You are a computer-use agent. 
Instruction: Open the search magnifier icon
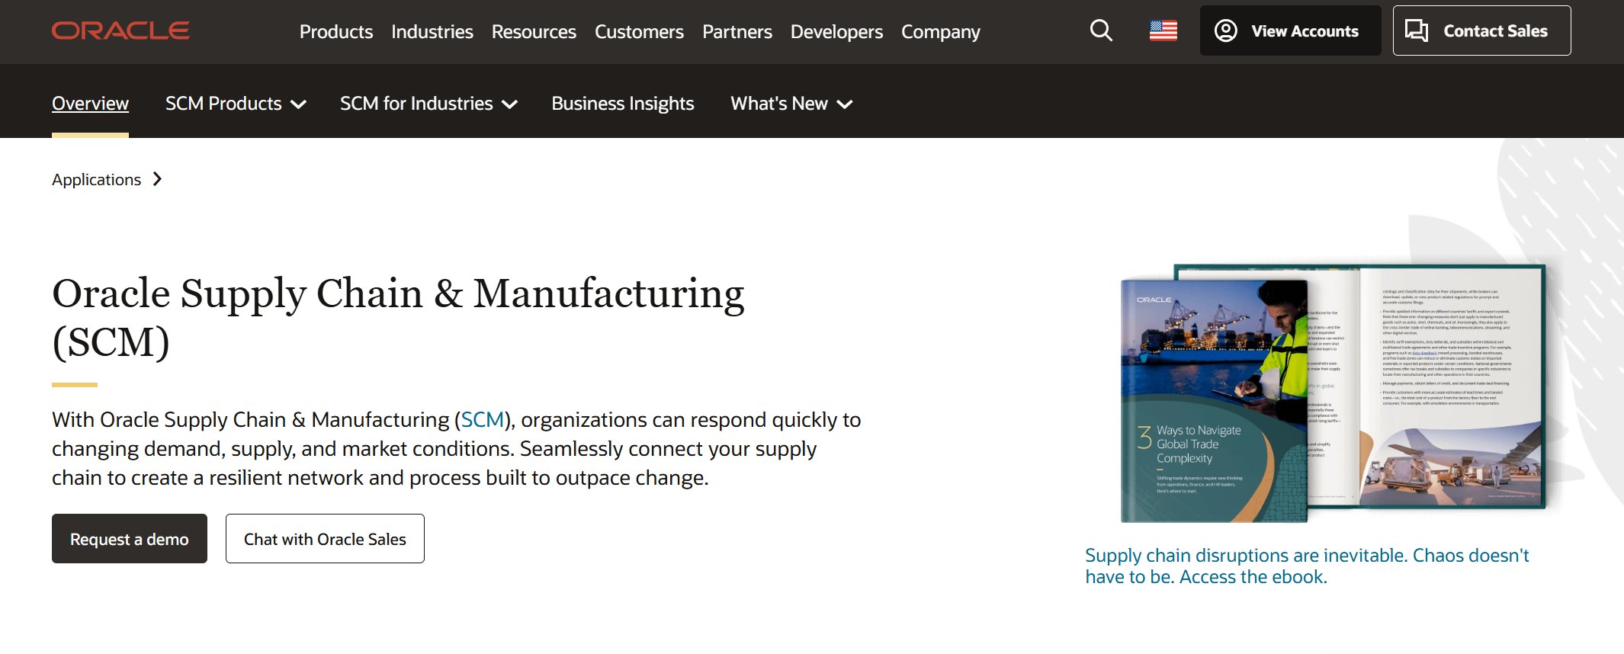tap(1101, 30)
